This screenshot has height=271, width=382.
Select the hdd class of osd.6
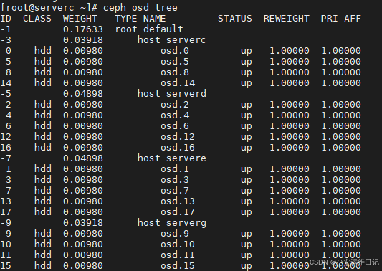43,126
